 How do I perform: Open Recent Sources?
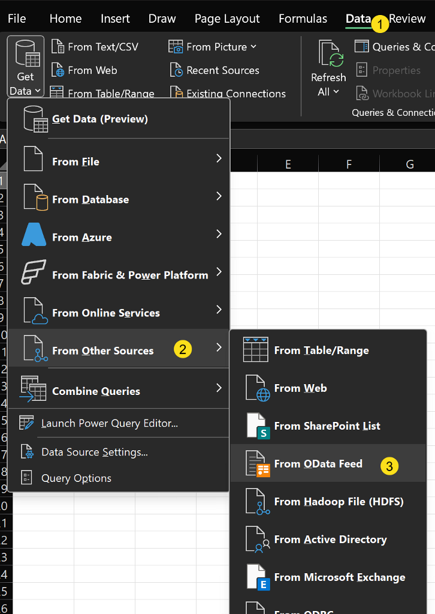point(215,70)
